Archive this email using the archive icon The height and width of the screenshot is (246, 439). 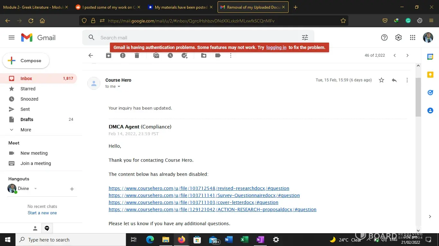coord(109,55)
